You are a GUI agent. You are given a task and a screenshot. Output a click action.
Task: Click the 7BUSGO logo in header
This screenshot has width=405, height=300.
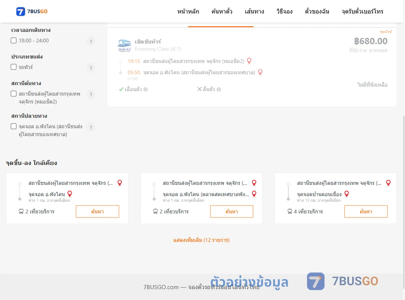point(32,11)
